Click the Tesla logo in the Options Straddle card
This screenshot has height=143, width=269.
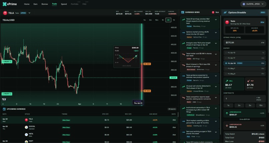(x=227, y=22)
